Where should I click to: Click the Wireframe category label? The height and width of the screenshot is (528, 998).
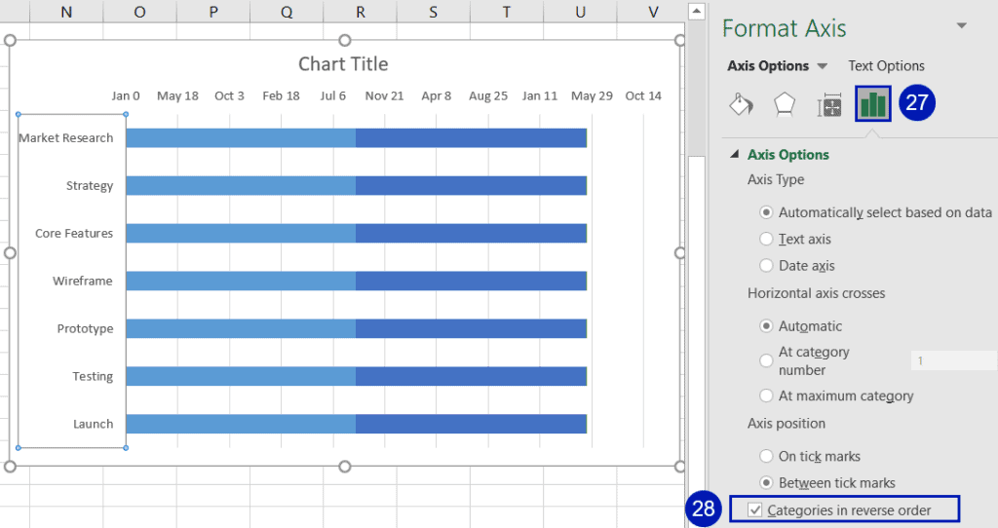coord(83,282)
